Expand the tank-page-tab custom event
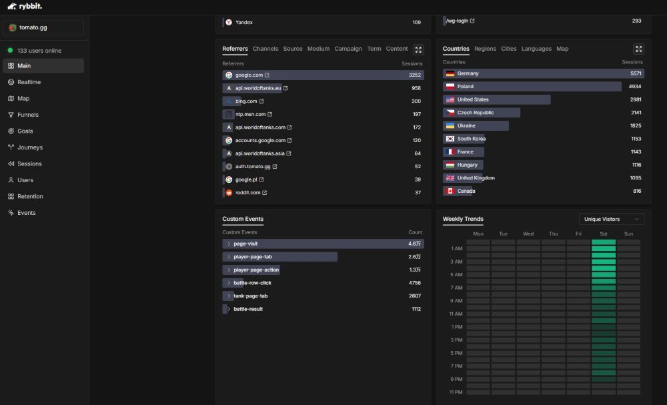 pos(229,296)
